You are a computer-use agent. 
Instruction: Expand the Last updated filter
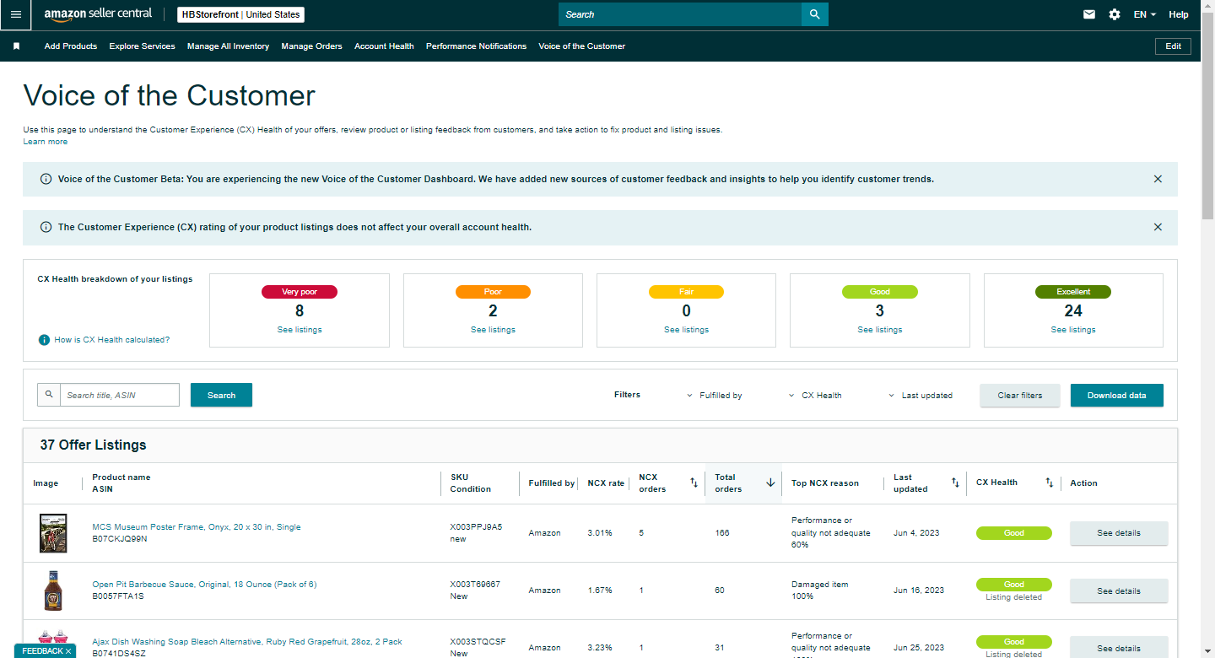click(921, 396)
